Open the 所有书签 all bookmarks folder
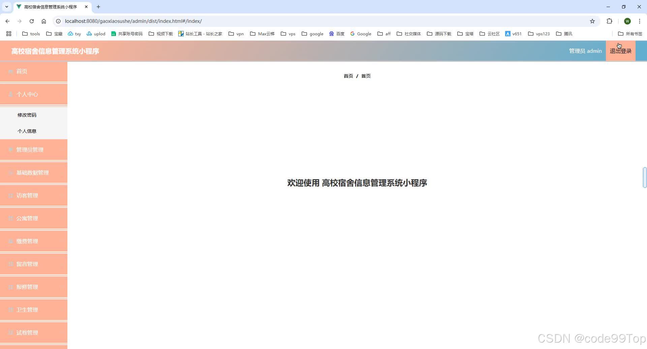The height and width of the screenshot is (349, 647). coord(630,34)
